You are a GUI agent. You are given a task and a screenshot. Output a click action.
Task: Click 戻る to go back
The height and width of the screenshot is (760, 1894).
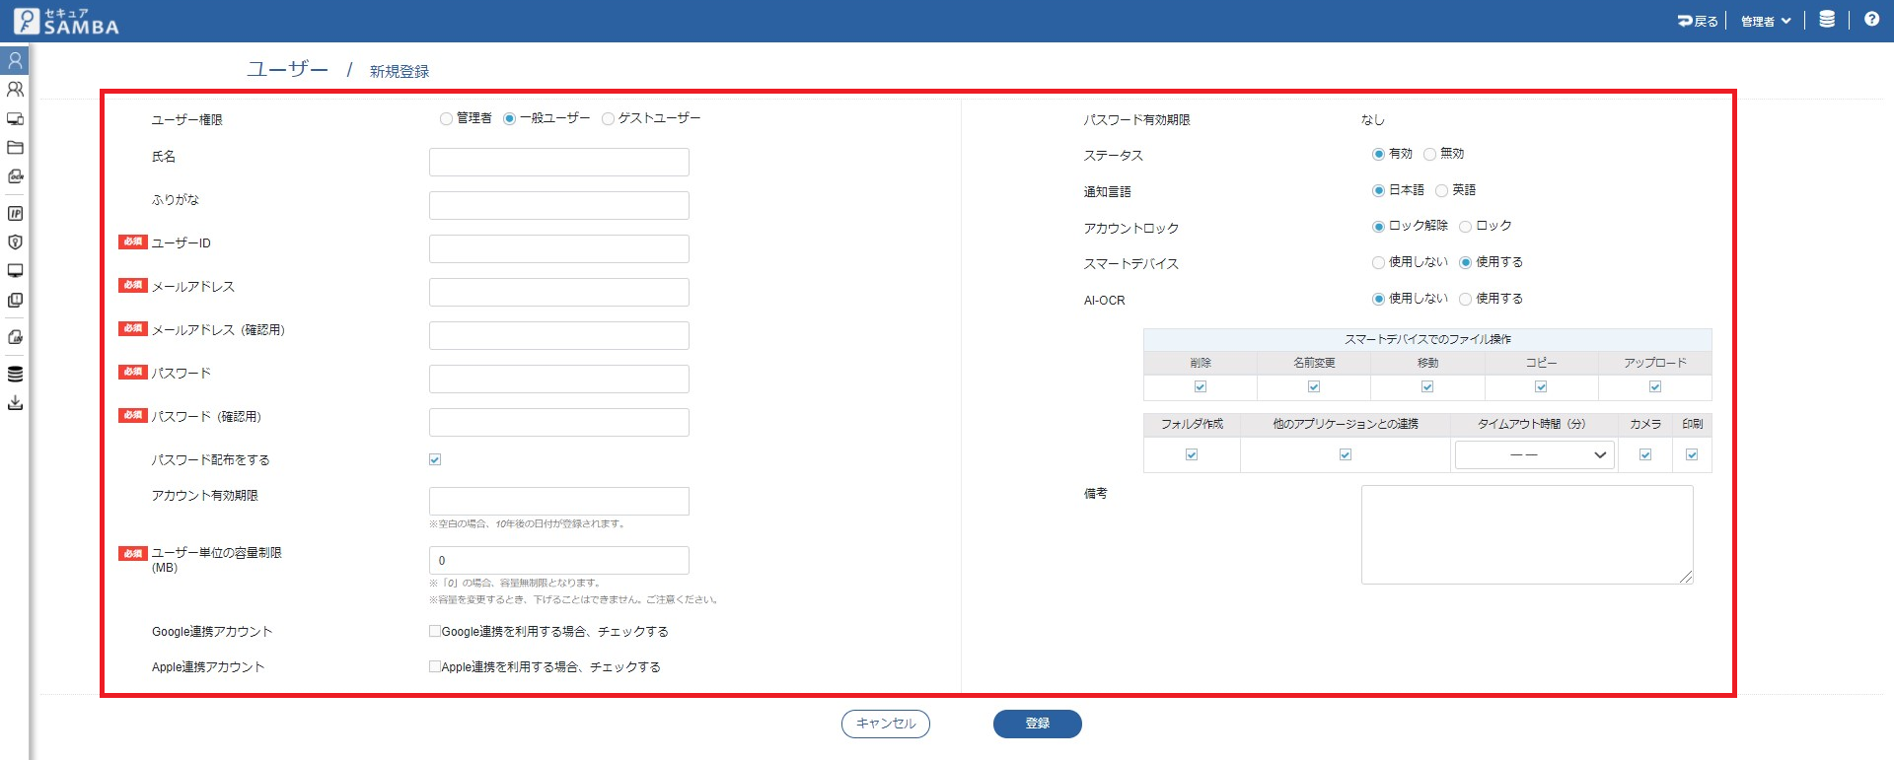click(1698, 21)
